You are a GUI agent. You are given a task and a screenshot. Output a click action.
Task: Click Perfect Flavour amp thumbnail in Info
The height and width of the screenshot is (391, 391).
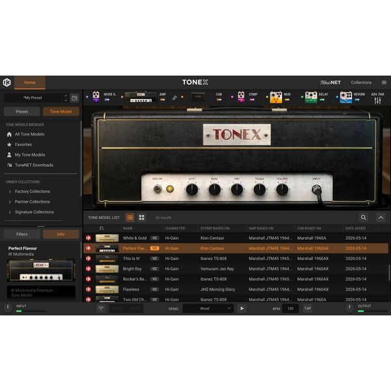(x=41, y=270)
